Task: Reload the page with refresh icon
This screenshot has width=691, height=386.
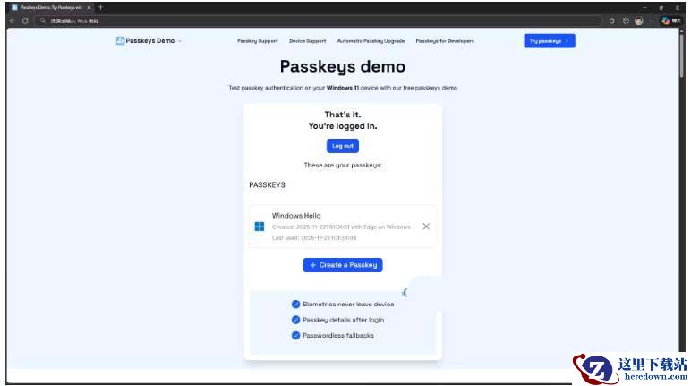Action: pyautogui.click(x=25, y=21)
